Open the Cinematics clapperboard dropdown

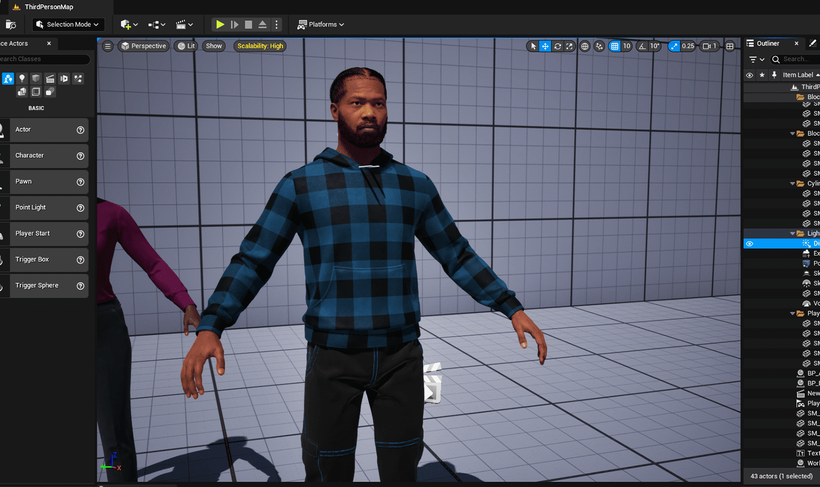[185, 25]
